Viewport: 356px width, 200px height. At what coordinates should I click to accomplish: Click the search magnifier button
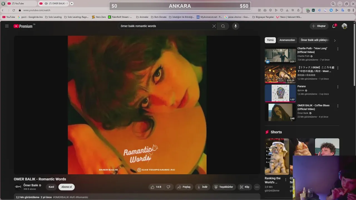point(223,26)
